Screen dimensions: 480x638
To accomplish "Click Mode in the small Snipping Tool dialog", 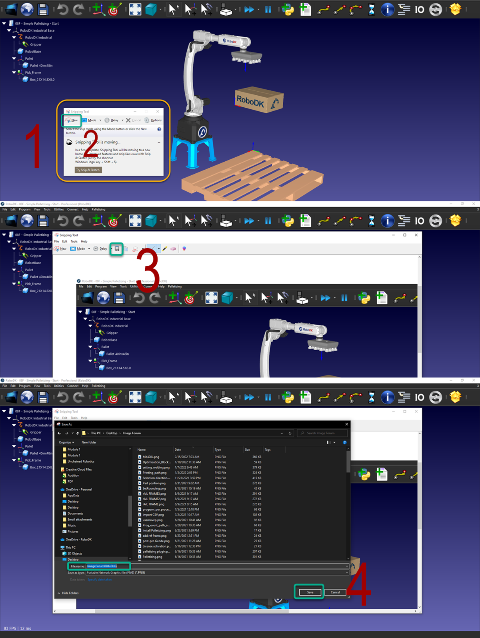I will 89,120.
